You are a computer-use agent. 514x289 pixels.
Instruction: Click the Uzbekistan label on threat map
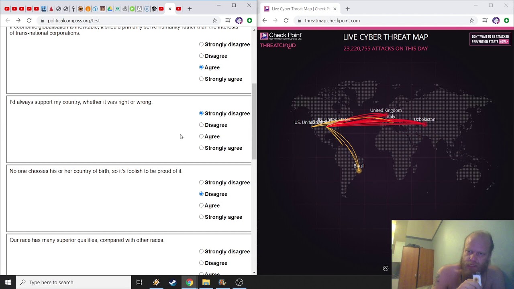424,119
